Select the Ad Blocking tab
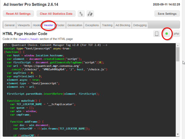185x139 pixels. 123,25
